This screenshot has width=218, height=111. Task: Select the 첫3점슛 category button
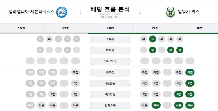point(110,94)
